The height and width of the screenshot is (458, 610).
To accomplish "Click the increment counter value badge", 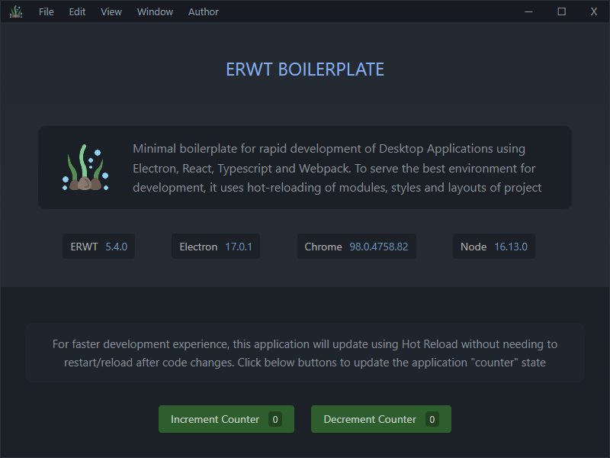I will [275, 419].
